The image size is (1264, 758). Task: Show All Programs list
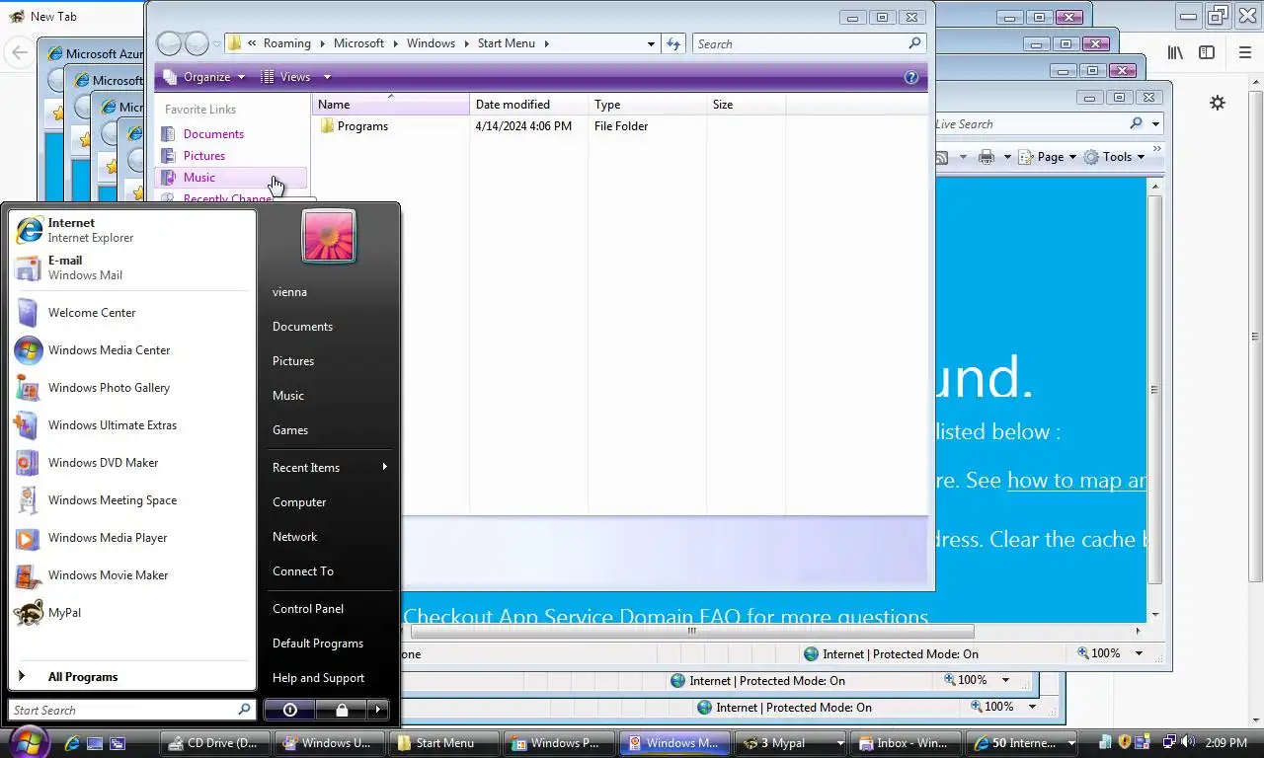pyautogui.click(x=131, y=677)
